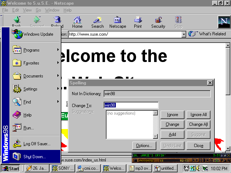
Task: Expand the Find submenu
Action: [x=35, y=102]
